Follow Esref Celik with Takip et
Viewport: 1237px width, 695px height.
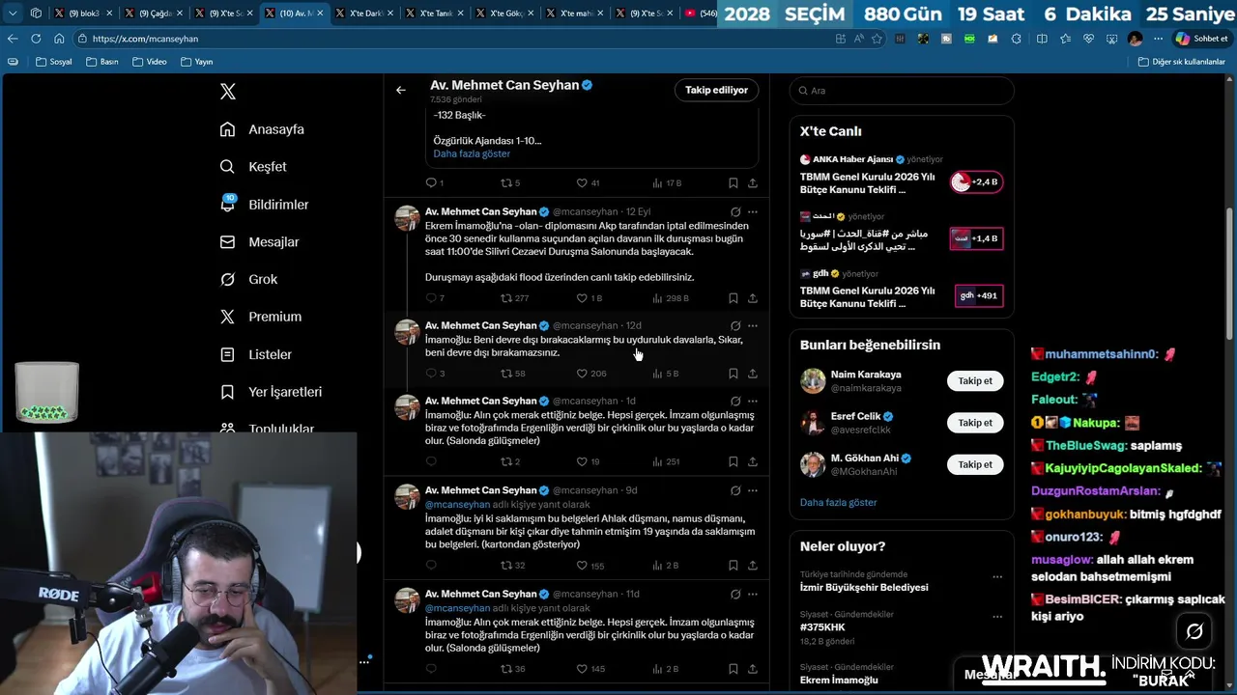(975, 423)
